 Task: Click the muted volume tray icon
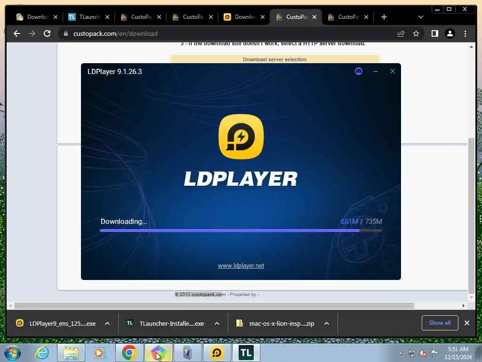click(x=423, y=353)
